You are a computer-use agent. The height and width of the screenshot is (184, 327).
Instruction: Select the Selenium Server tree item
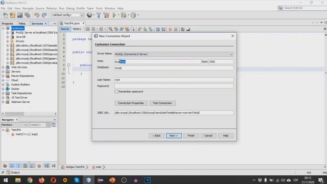(20, 102)
